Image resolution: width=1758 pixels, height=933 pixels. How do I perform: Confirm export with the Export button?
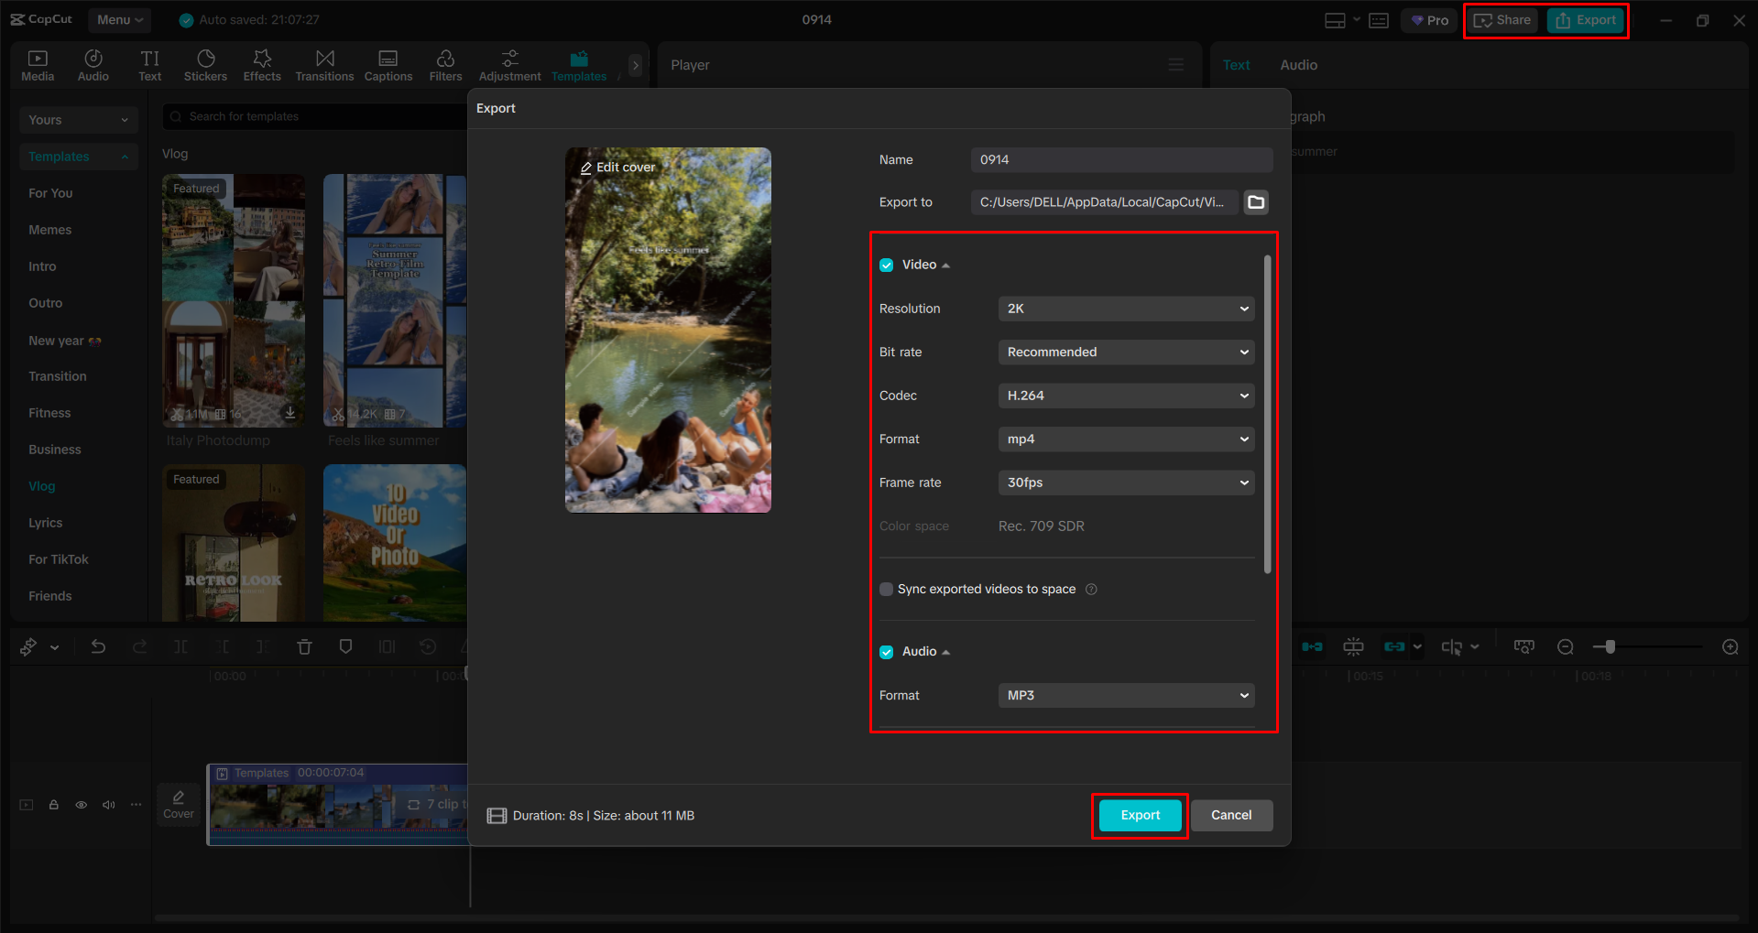1139,815
